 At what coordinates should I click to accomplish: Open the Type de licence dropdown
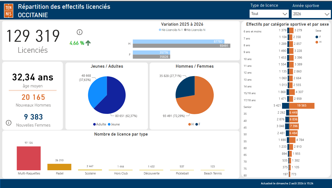pos(269,14)
